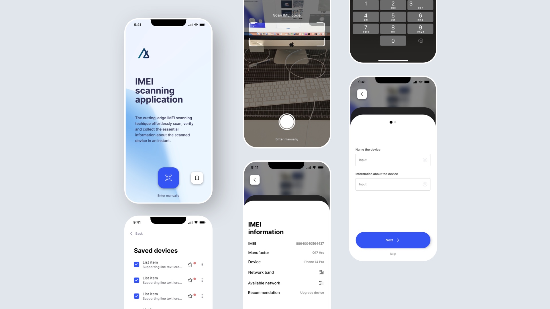Tap the bookmark/save icon on home screen
550x309 pixels.
tap(197, 178)
